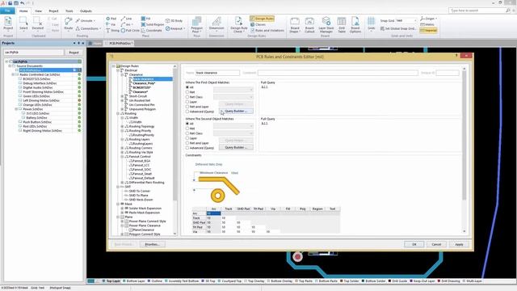Select the Line placement tool

126,19
